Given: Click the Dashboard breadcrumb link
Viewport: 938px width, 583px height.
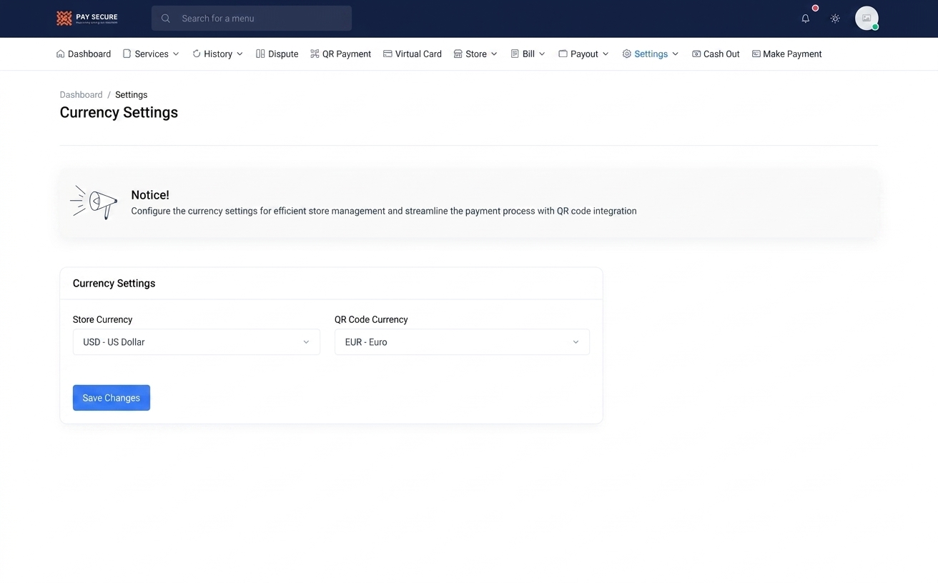Looking at the screenshot, I should click(81, 94).
